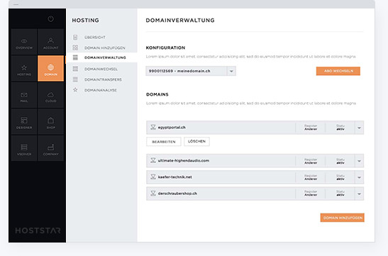
Task: Click the Abo wechseln button
Action: 338,71
